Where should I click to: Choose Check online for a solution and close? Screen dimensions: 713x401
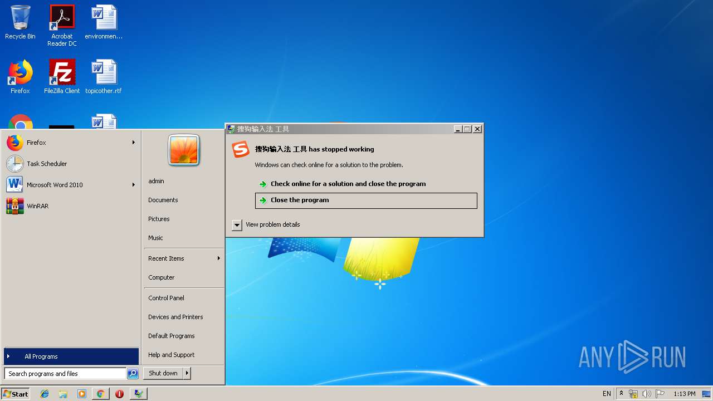pos(366,184)
